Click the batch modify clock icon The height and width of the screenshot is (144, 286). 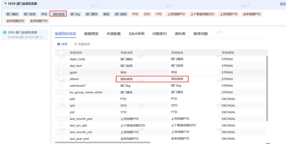(75, 44)
